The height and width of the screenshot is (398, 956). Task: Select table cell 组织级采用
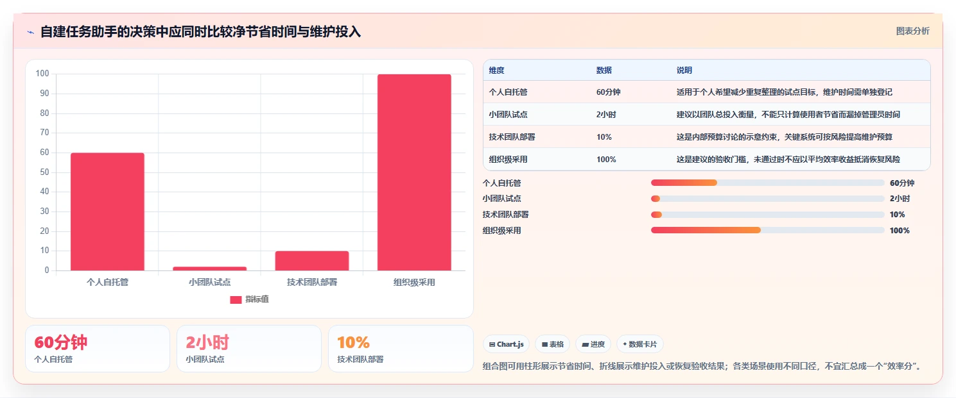[x=508, y=160]
